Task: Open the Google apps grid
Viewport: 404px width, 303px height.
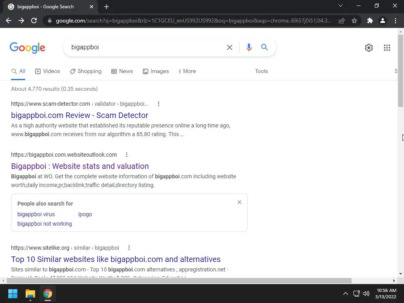Action: click(x=387, y=48)
